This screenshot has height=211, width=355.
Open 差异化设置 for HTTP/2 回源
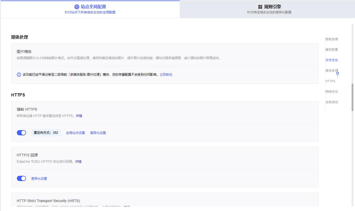point(39,179)
